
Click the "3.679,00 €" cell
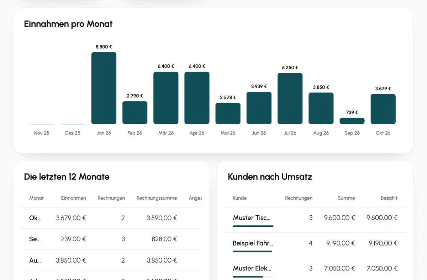click(x=71, y=218)
